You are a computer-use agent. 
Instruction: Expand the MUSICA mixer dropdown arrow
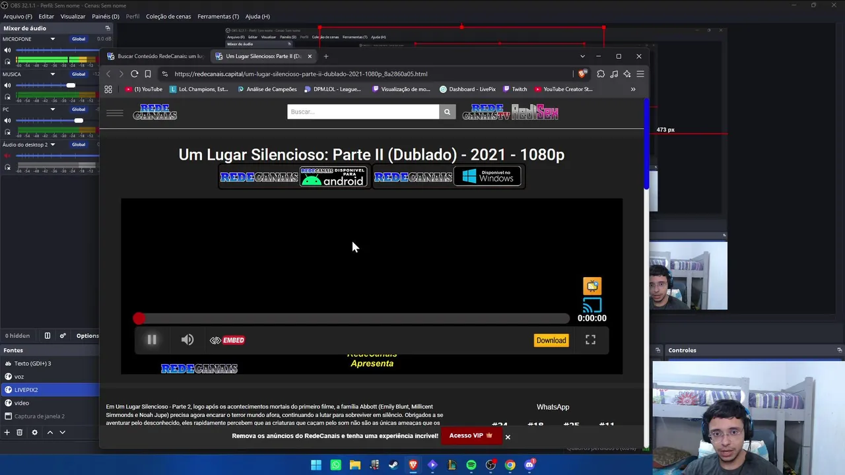pos(52,74)
